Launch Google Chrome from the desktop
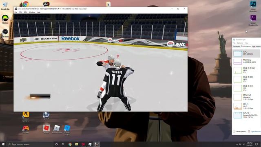The image size is (261, 147). pyautogui.click(x=25, y=4)
